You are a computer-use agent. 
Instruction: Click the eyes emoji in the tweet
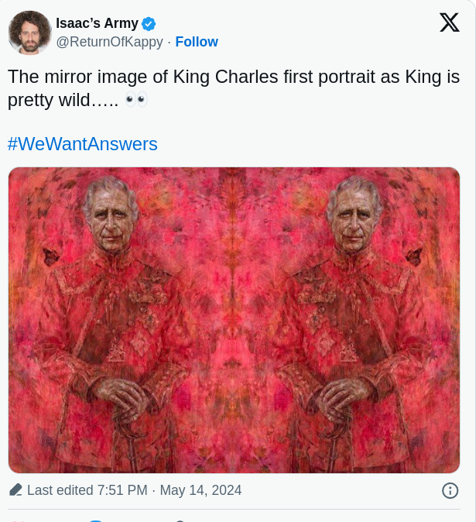pyautogui.click(x=135, y=99)
